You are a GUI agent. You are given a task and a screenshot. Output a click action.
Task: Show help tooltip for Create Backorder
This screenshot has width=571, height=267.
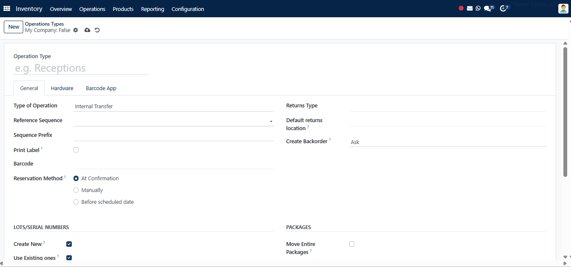(x=330, y=140)
